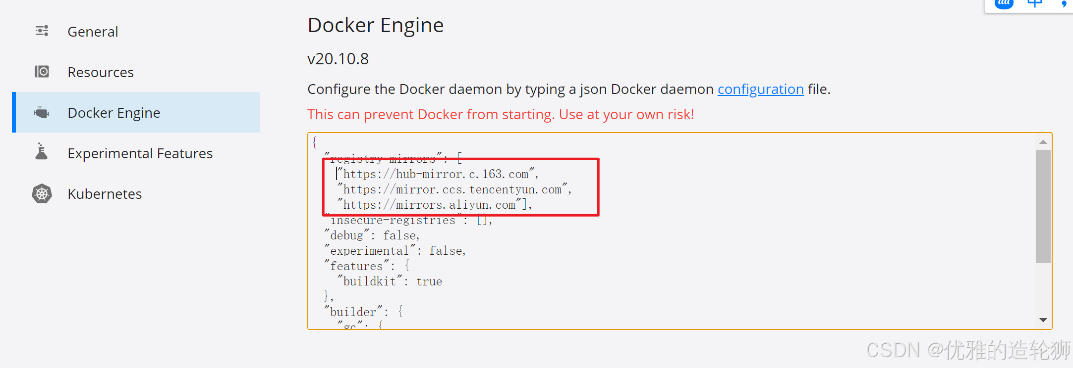Click the tencentyun mirror URL line

click(454, 189)
